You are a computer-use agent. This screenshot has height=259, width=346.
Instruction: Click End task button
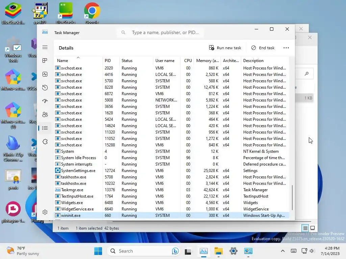263,48
